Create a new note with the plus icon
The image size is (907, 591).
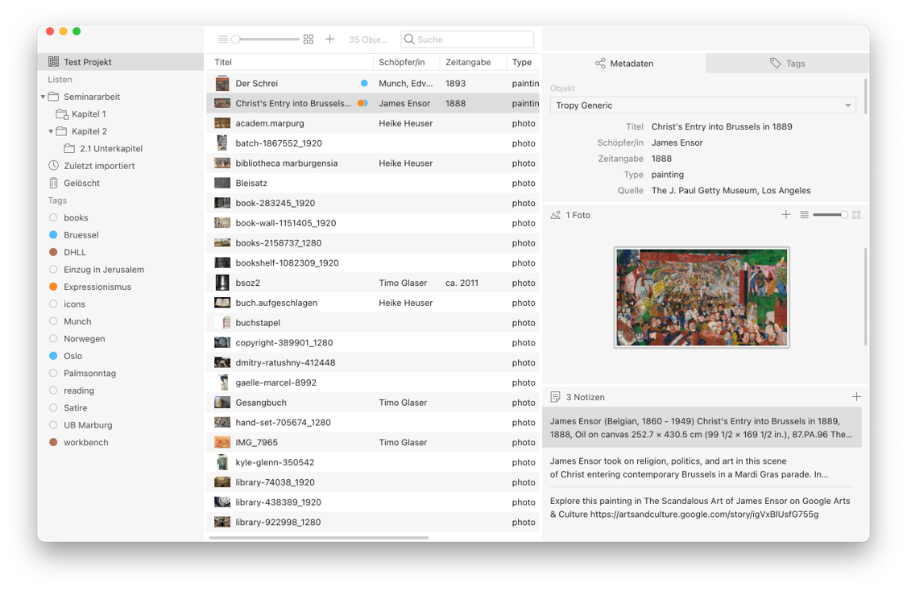tap(856, 396)
